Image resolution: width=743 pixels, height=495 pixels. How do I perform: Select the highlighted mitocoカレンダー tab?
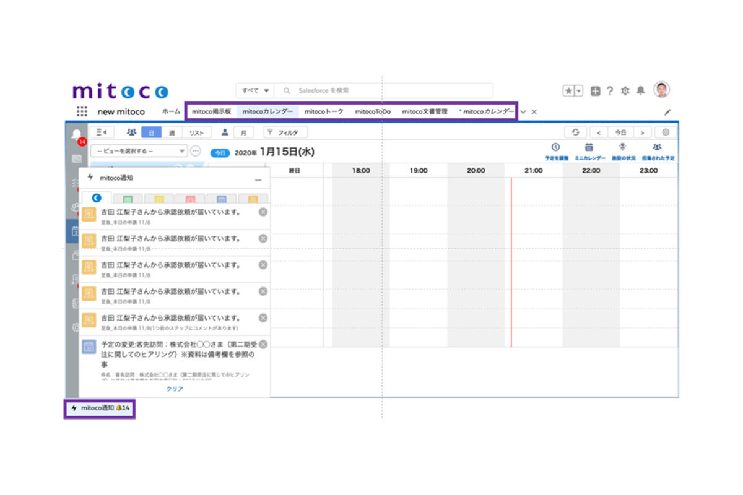coord(267,112)
